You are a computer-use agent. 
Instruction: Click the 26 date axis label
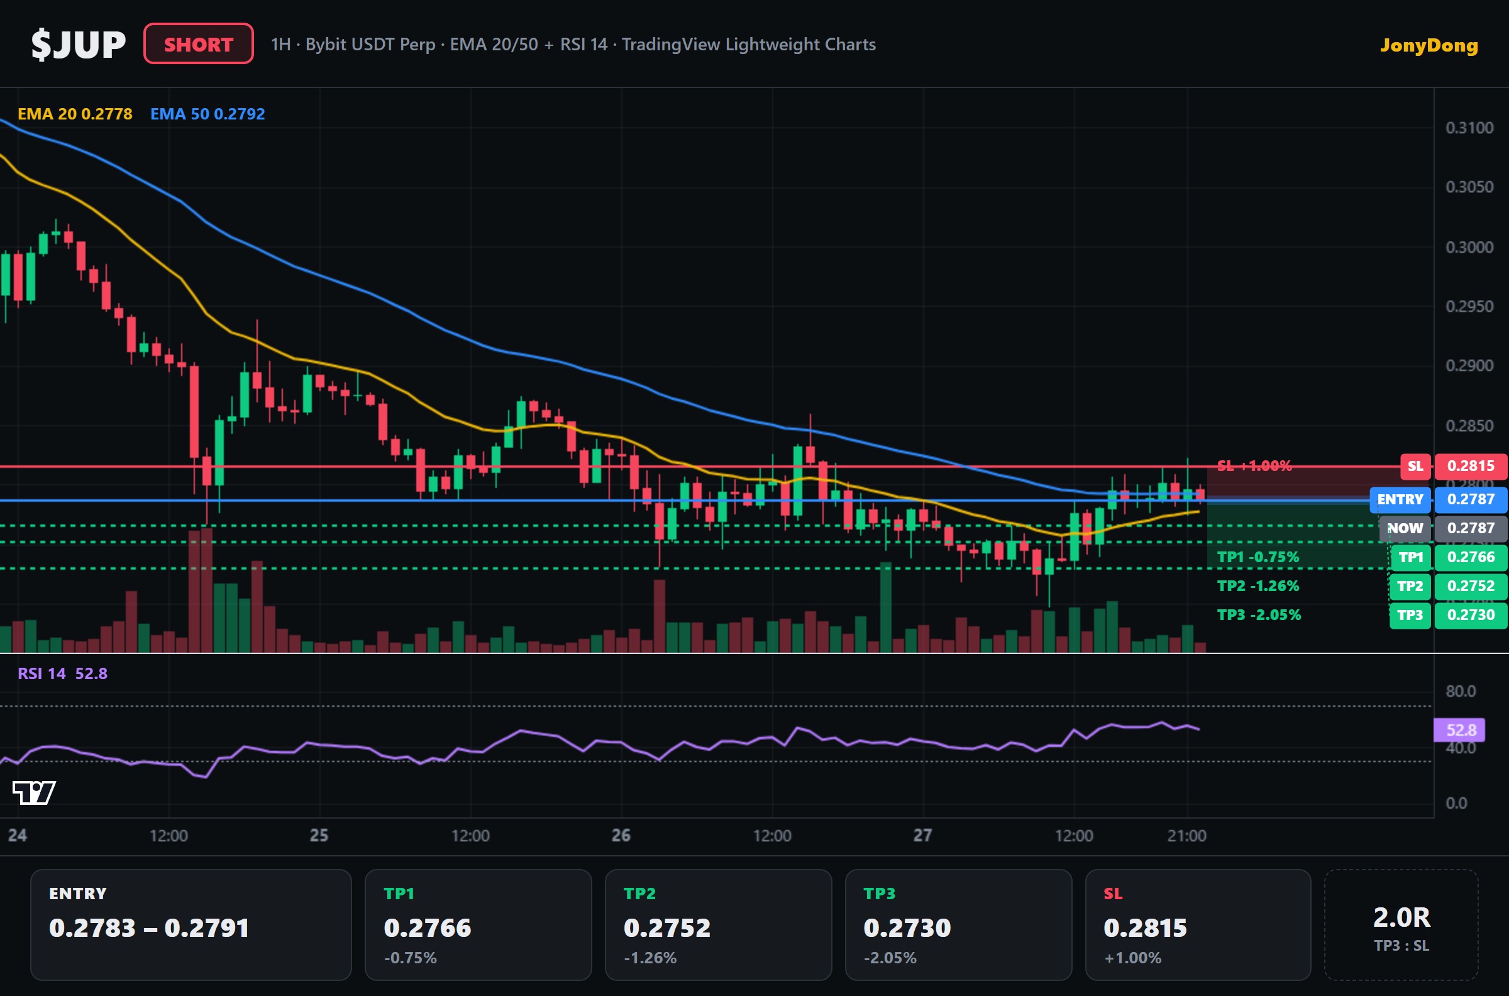(x=621, y=835)
